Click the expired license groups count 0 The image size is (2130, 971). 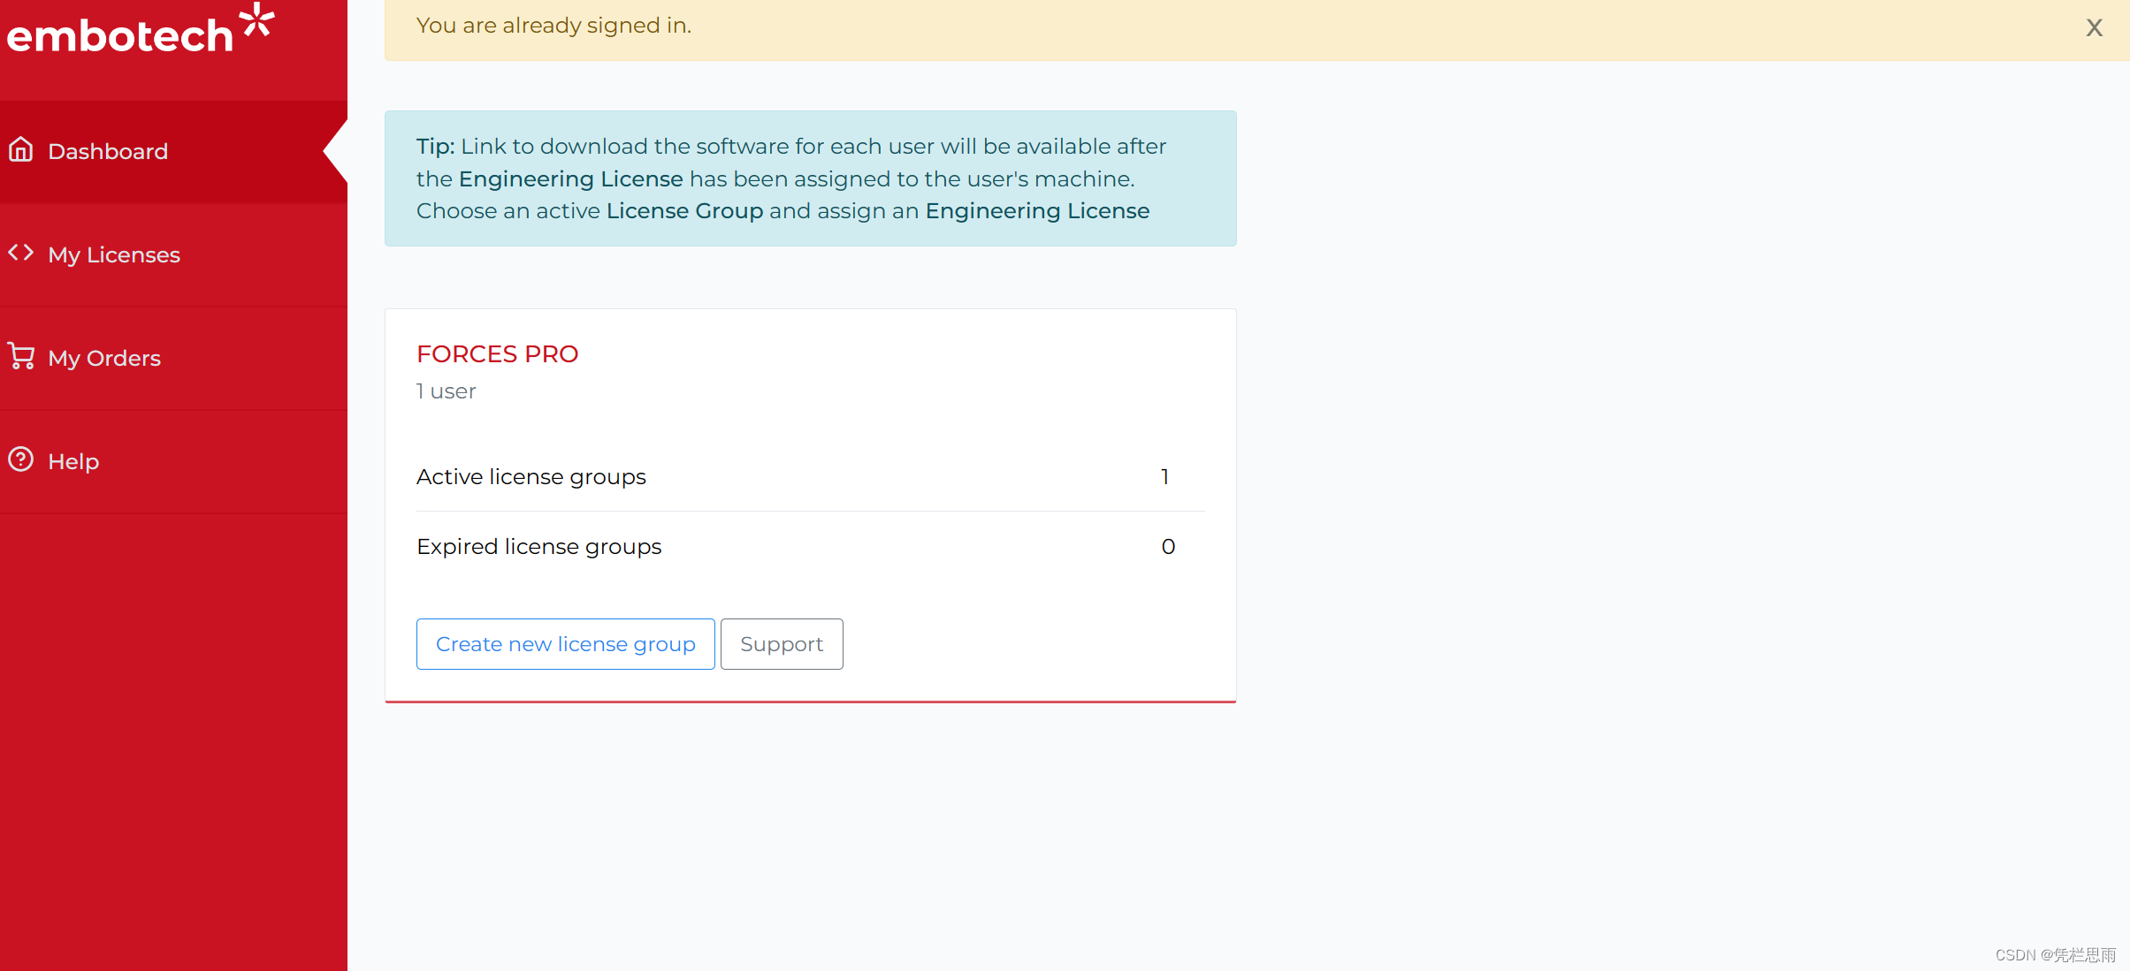coord(1168,547)
